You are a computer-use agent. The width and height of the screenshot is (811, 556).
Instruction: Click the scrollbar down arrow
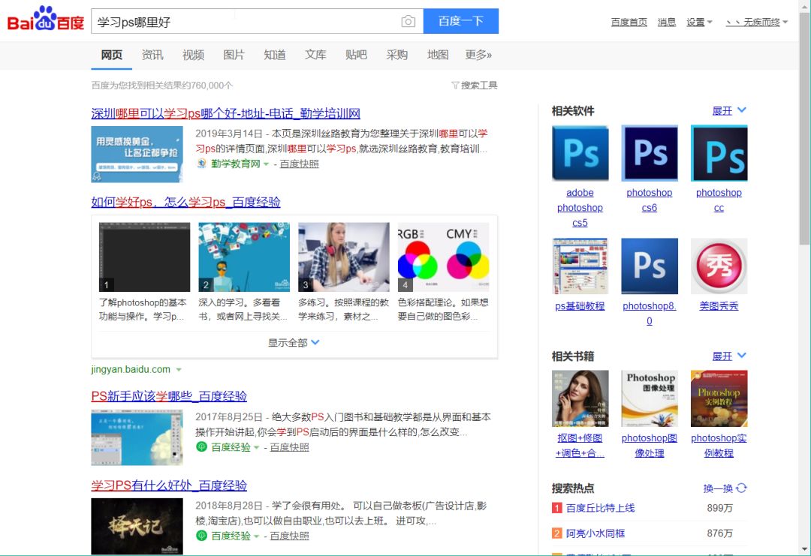(x=804, y=549)
